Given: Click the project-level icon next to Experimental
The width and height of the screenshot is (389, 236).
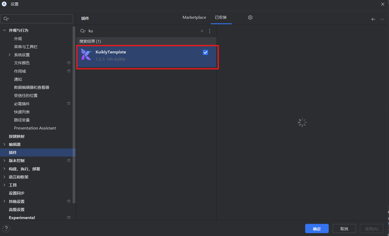Looking at the screenshot, I should (x=69, y=218).
